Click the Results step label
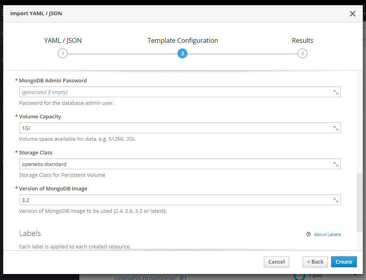The image size is (366, 280). point(302,40)
